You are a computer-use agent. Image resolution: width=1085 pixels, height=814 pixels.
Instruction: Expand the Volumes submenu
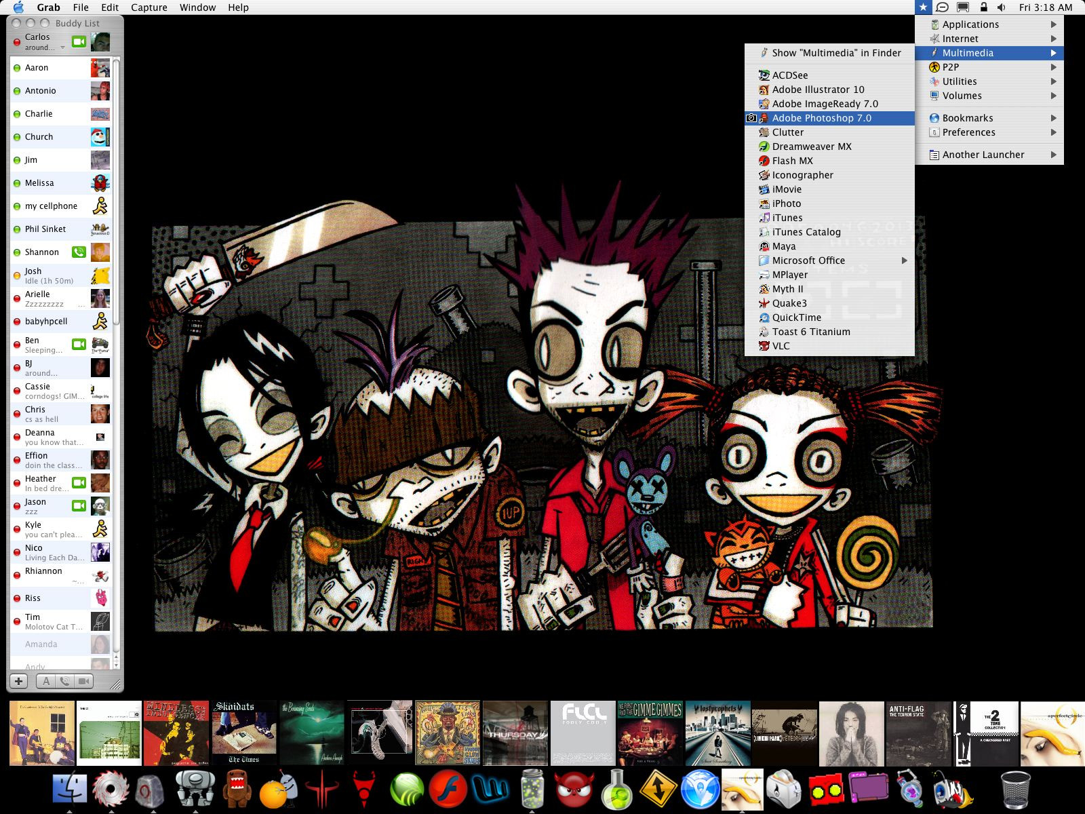coord(989,96)
